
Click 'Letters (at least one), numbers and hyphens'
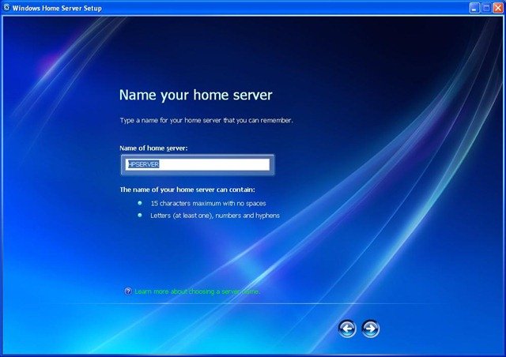point(215,216)
